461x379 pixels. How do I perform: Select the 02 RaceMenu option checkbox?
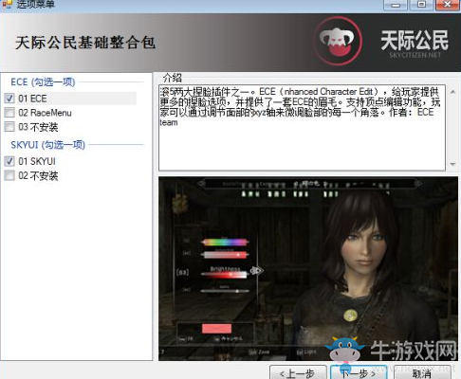pos(9,113)
